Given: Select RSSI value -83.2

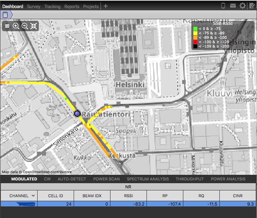Looking at the screenshot, I should (x=128, y=204).
